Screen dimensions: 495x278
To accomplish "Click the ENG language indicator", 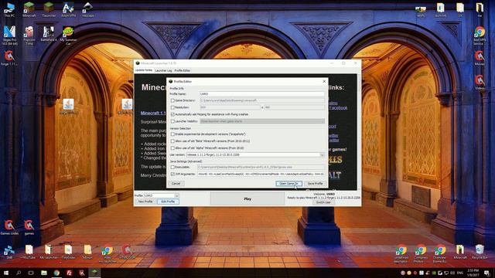I will coord(459,273).
